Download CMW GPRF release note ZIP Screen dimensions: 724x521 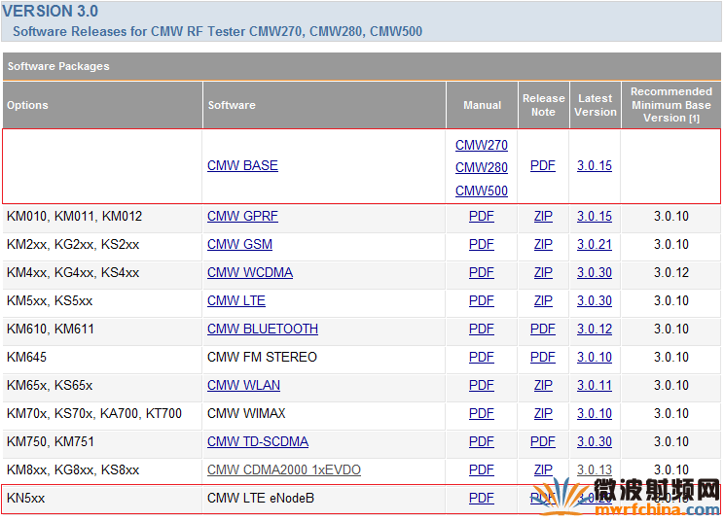543,216
